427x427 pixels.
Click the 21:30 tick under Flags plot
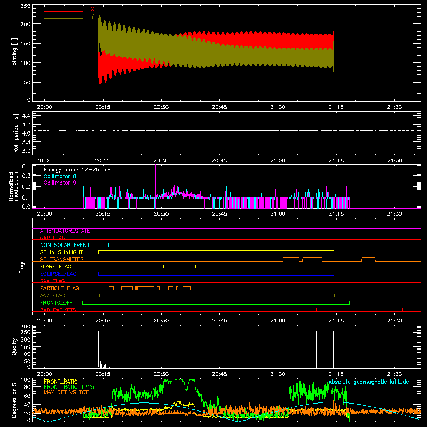point(394,321)
